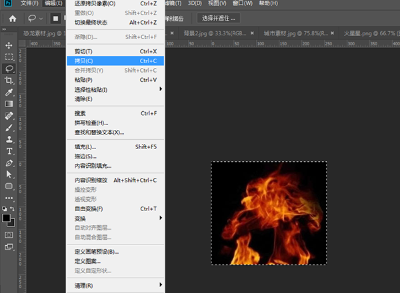Select the Crop tool

click(9, 80)
